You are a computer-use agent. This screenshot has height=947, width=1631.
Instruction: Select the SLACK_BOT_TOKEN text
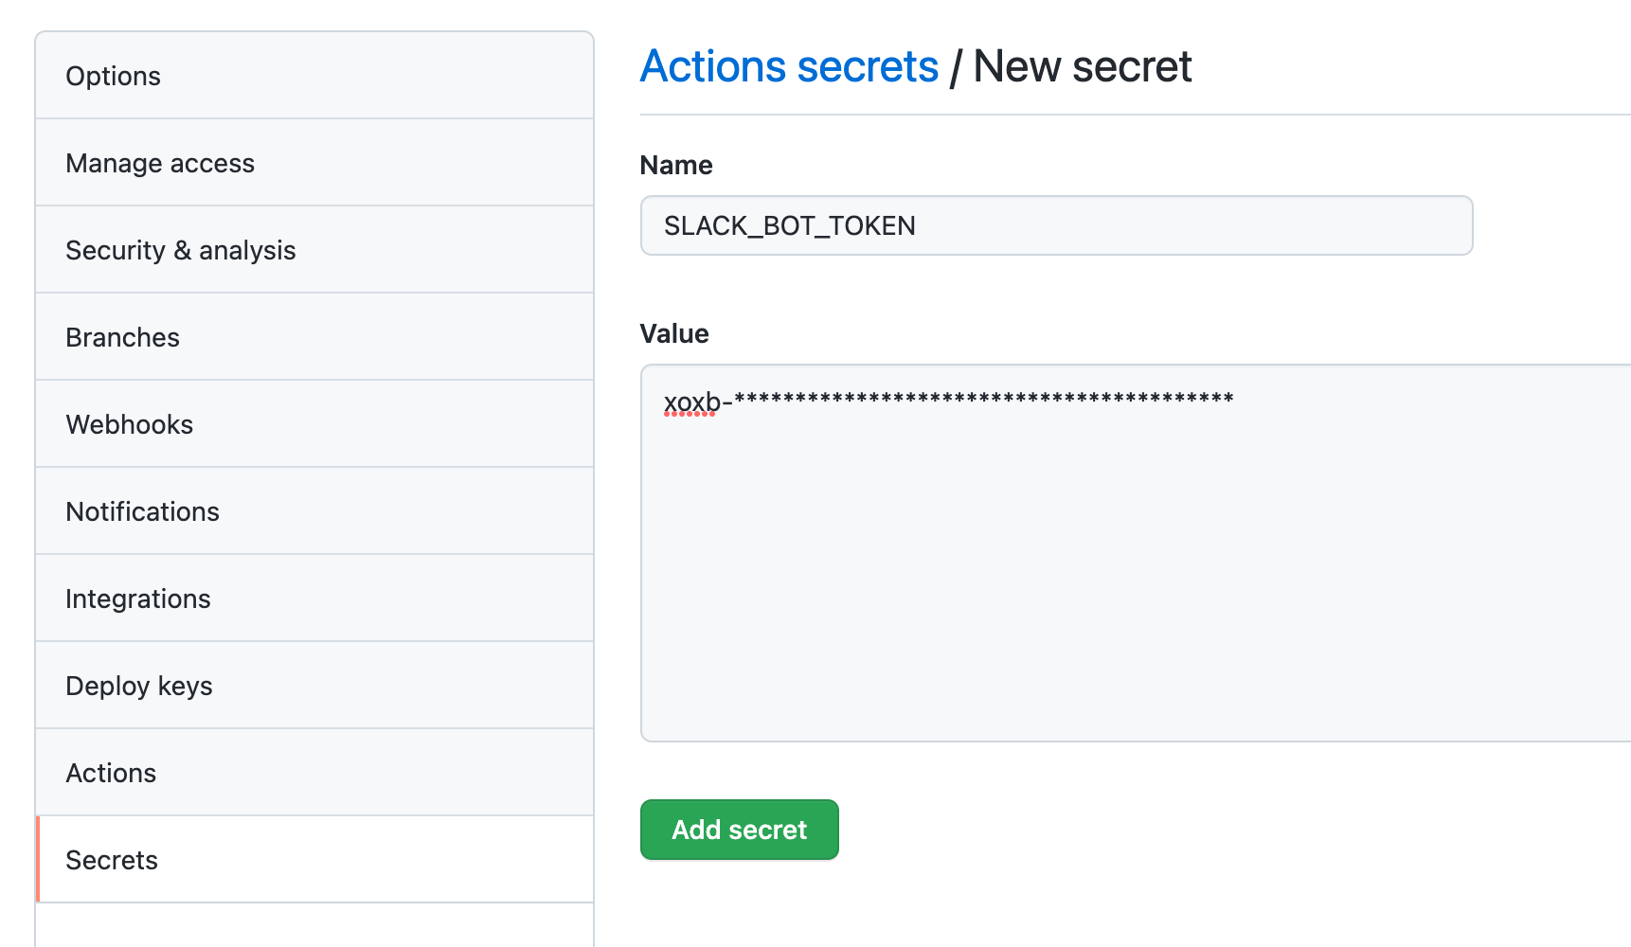[x=789, y=225]
